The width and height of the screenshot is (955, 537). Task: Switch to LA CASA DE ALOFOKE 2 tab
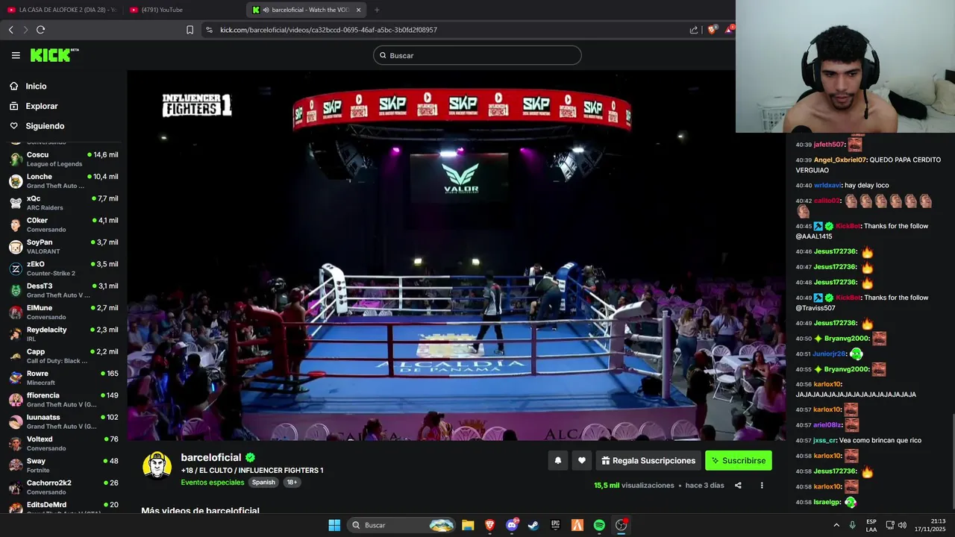(x=62, y=10)
